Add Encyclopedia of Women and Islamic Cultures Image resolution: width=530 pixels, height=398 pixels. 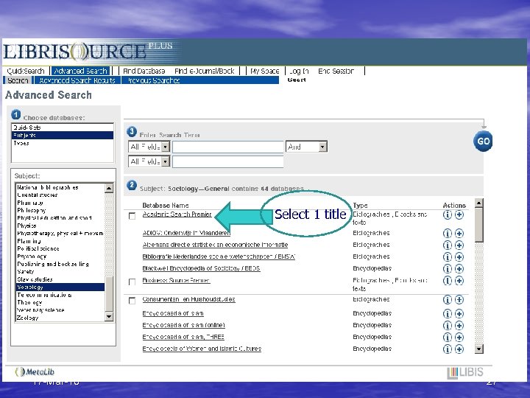tap(459, 349)
